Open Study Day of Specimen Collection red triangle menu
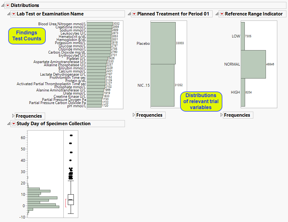Image resolution: width=288 pixels, height=222 pixels. (14, 124)
